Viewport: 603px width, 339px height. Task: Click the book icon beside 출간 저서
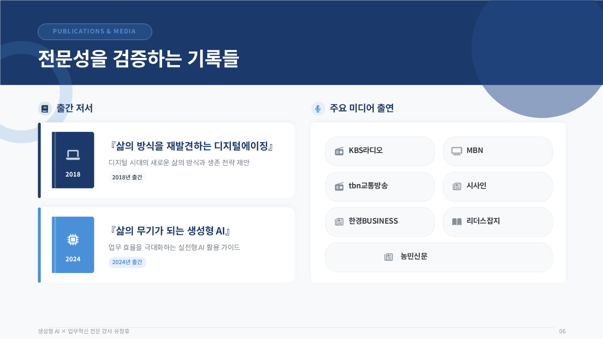click(45, 109)
